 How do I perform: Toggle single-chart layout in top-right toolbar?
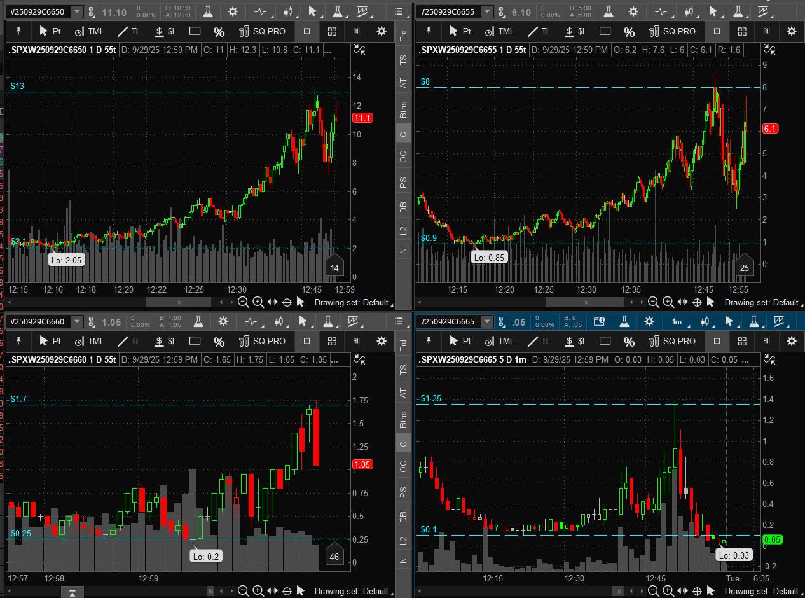717,31
